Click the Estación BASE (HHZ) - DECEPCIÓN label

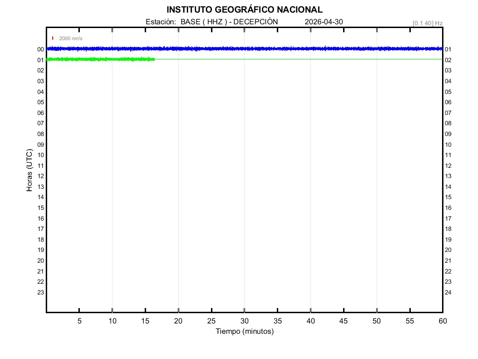click(211, 22)
